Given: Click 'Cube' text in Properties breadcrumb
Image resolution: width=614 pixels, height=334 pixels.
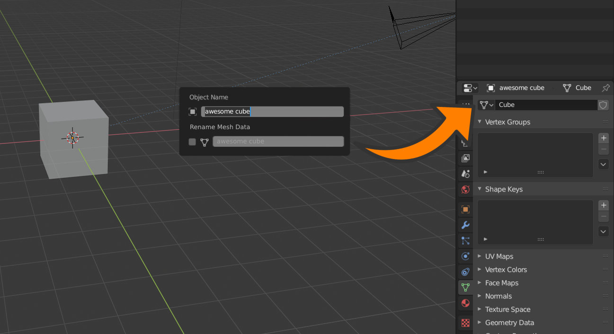Looking at the screenshot, I should (x=583, y=88).
